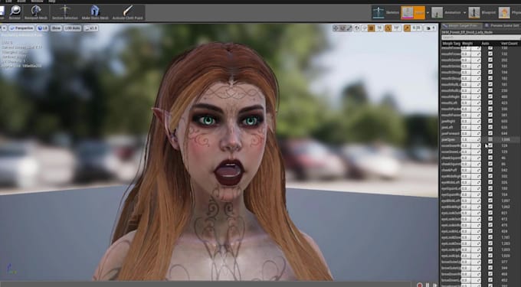Adjust the cheekPuff weight slider
The width and height of the screenshot is (521, 287).
click(x=471, y=170)
